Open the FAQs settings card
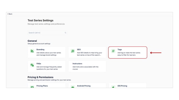The image size is (179, 100). [47, 66]
